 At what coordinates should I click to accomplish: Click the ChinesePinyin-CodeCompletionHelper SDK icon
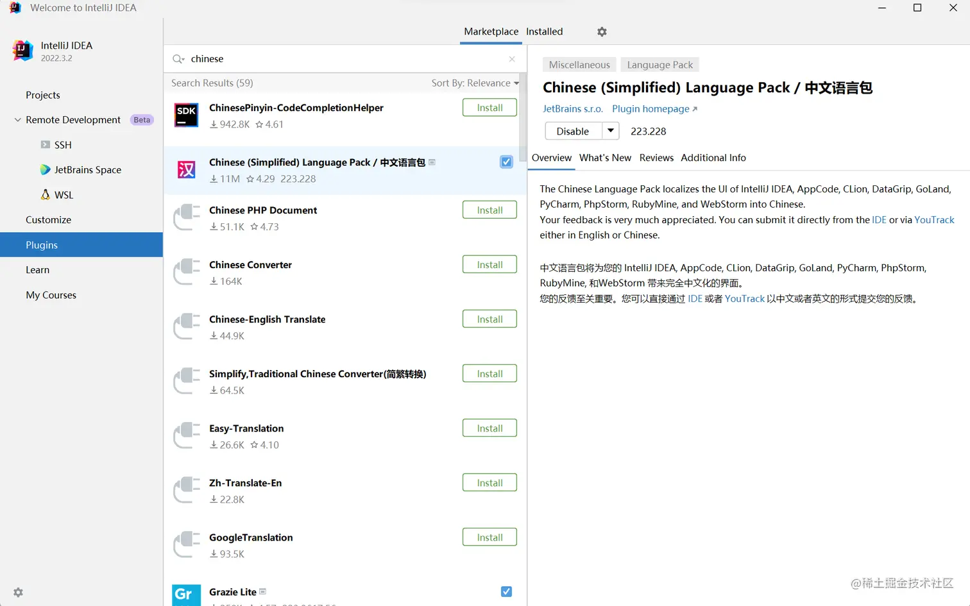187,115
